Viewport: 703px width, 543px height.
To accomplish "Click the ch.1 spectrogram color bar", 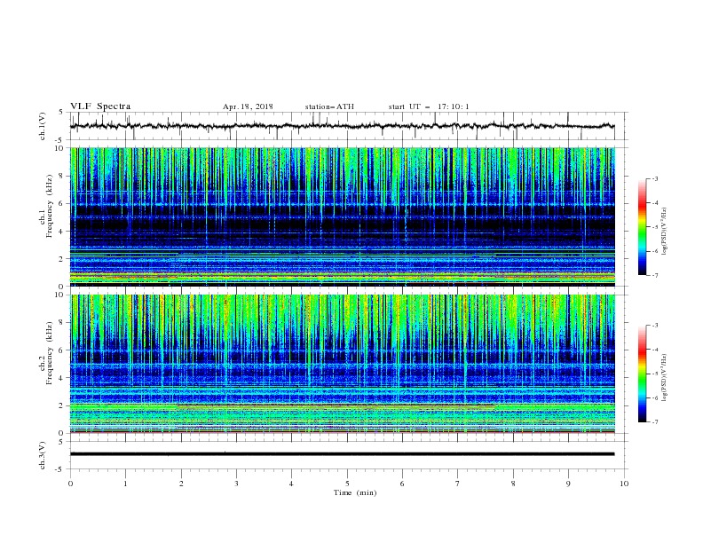I will 642,227.
